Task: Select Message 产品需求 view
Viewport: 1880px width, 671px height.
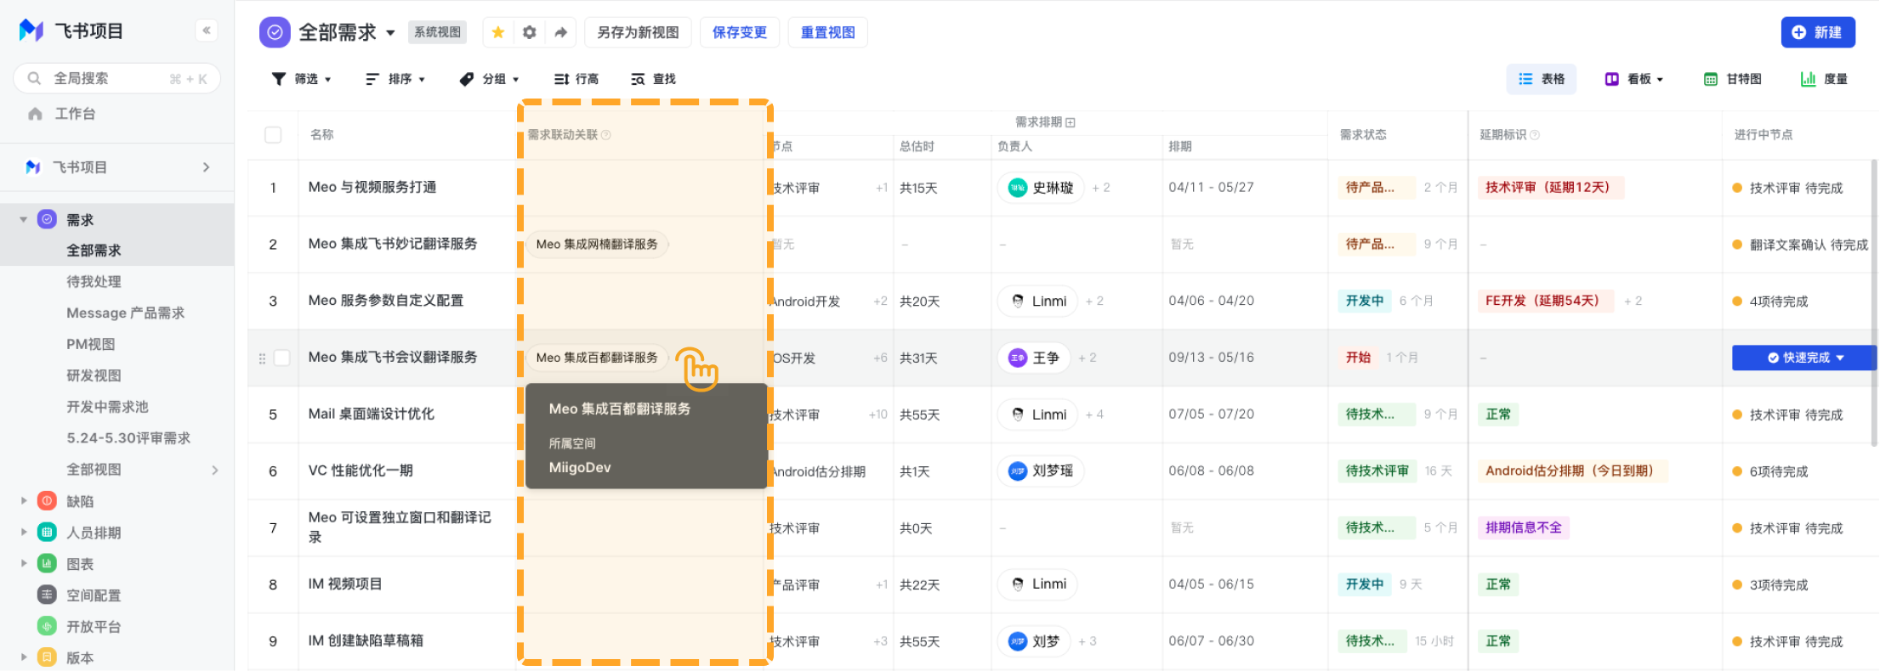Action: 126,313
